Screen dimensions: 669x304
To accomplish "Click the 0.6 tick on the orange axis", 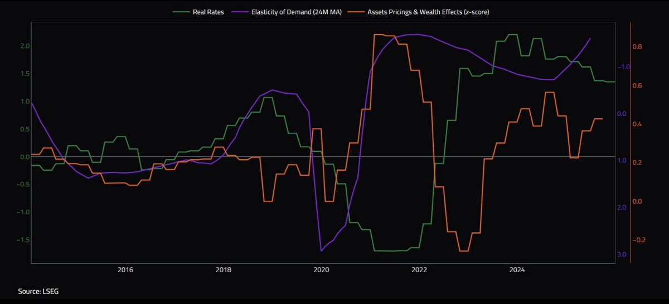I will [638, 85].
